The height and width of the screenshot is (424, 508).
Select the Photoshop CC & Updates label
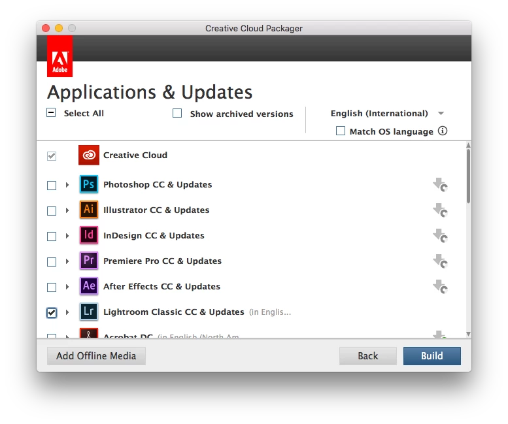tap(158, 184)
